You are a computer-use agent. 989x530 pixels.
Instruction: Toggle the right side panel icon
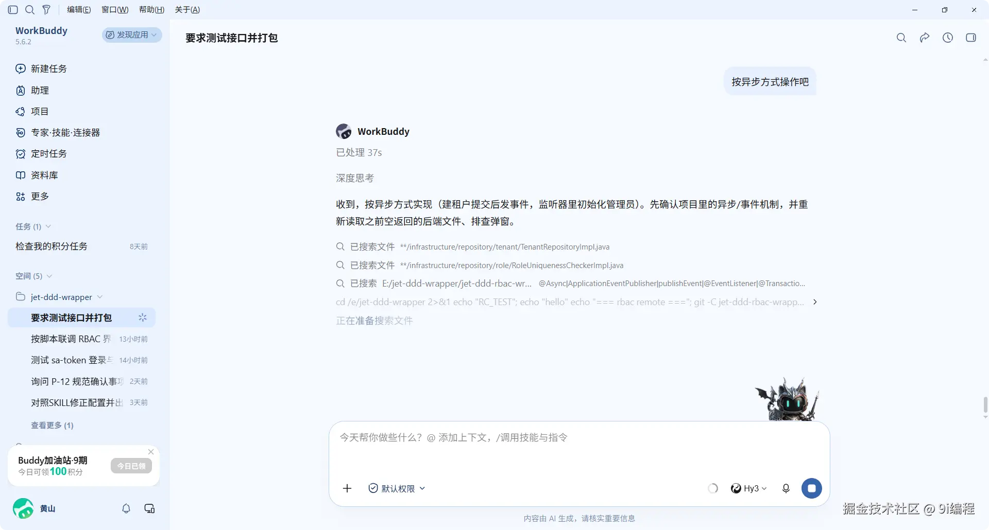(x=971, y=38)
